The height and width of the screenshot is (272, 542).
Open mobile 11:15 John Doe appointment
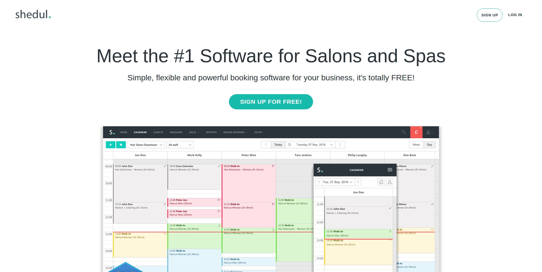359,217
